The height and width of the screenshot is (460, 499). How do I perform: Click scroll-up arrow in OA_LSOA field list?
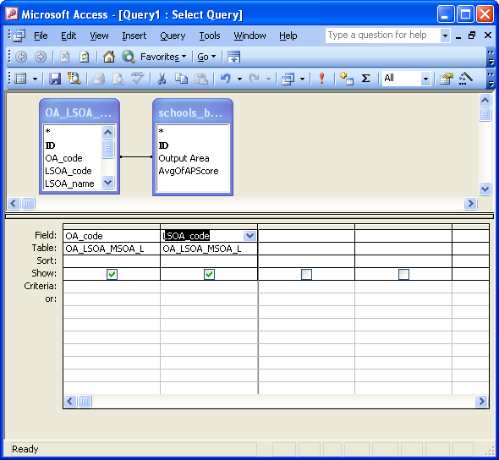108,132
